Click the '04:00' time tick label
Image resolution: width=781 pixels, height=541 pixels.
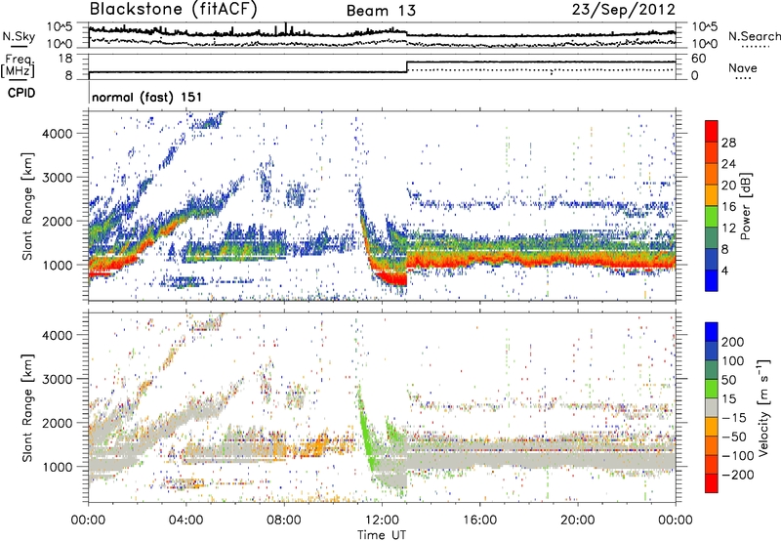point(185,520)
